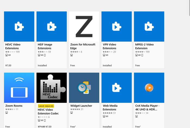Viewport: 190px width, 128px height.
Task: Click the PC device icon under Zoom Rooms
Action: coord(7,113)
